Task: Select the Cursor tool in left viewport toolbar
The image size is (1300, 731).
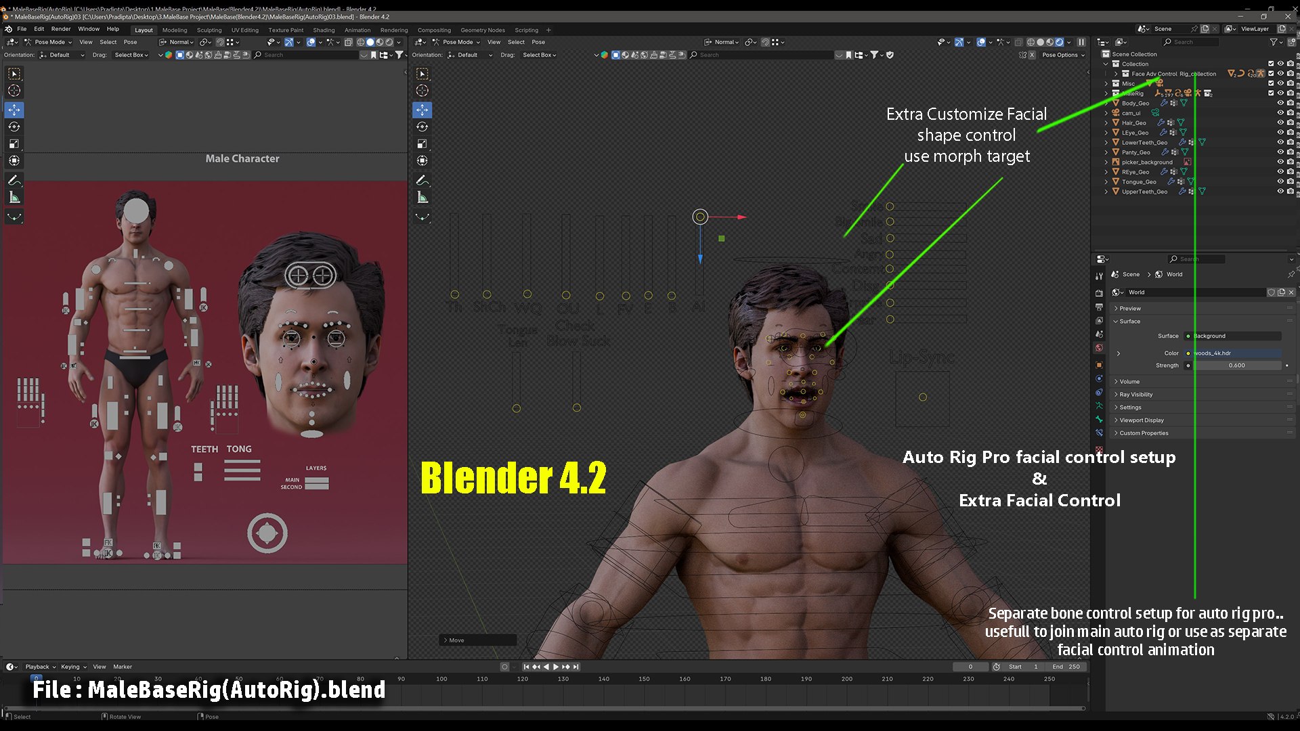Action: (14, 91)
